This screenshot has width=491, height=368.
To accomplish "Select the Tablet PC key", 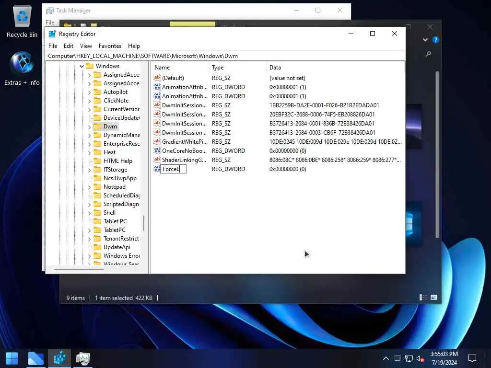I will coord(115,221).
